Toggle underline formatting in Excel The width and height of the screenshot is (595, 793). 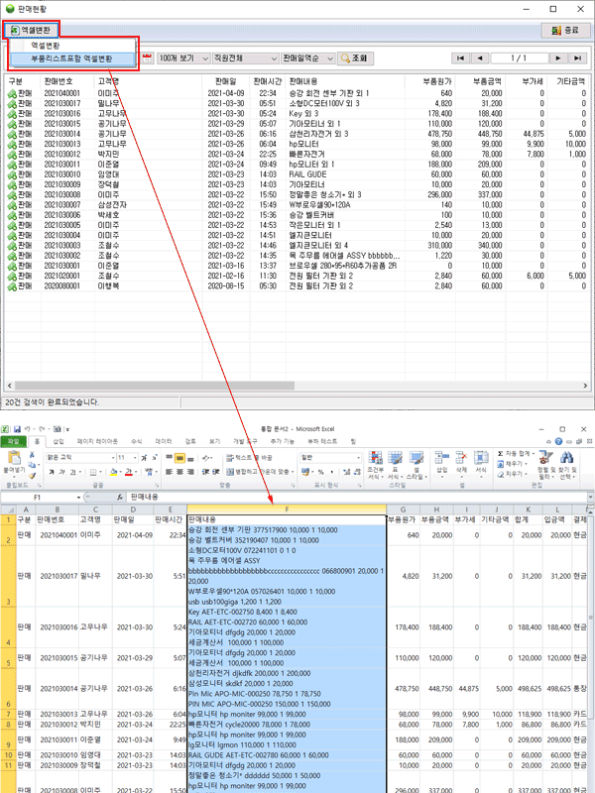point(72,473)
